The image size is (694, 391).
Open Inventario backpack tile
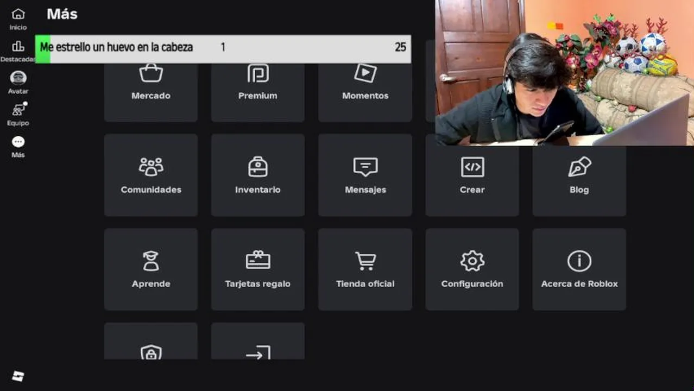click(x=258, y=175)
